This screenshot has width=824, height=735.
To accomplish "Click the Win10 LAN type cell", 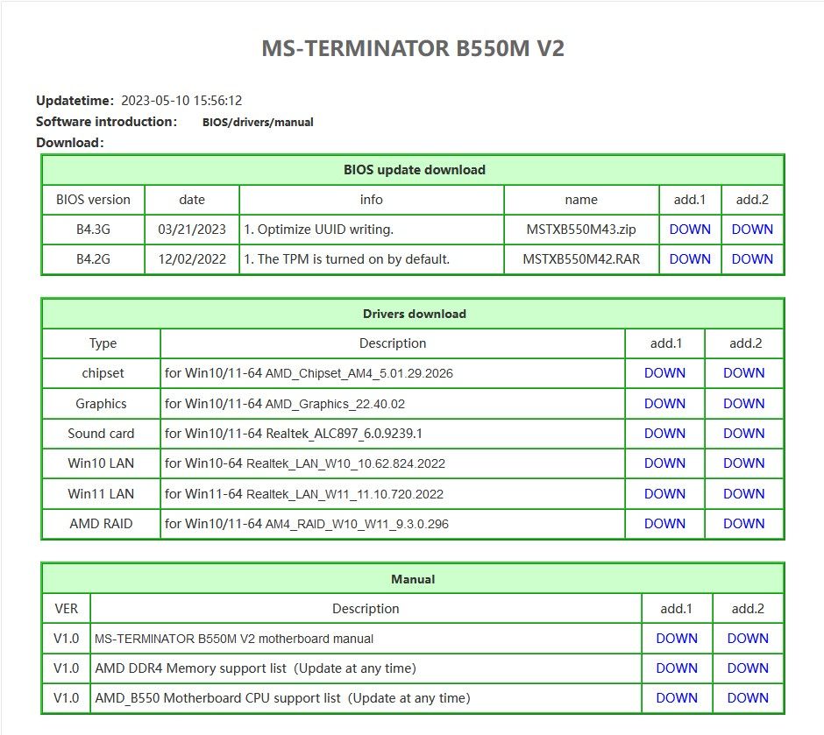I will (102, 463).
